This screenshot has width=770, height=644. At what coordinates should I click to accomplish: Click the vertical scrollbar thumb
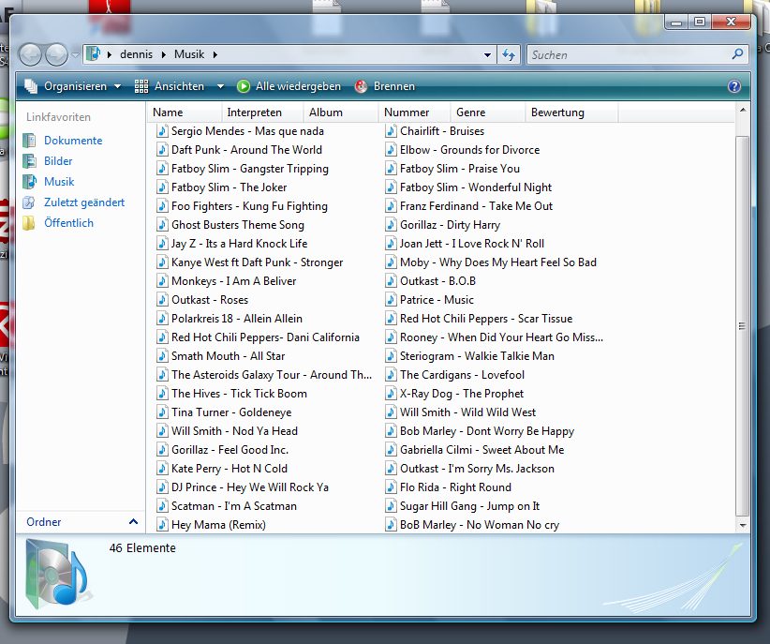coord(743,326)
